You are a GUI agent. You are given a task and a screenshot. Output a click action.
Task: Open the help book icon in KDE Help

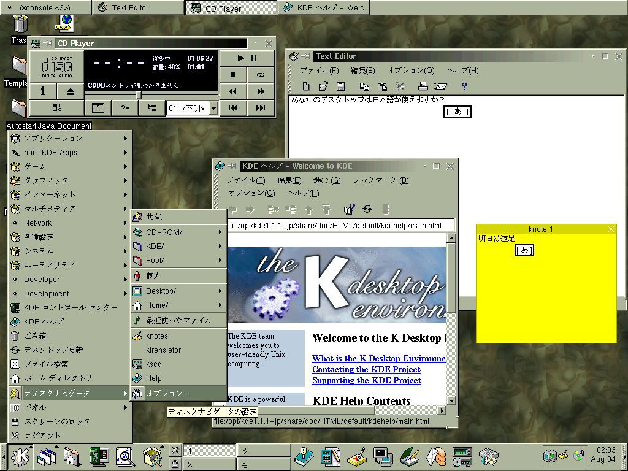(x=348, y=210)
